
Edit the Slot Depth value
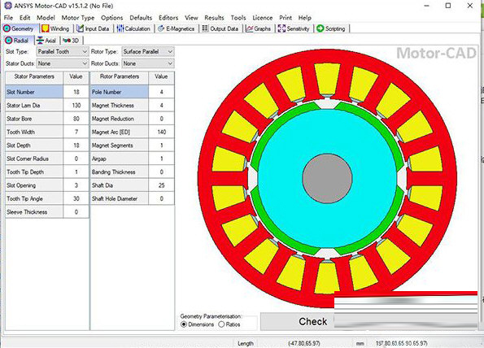point(76,146)
